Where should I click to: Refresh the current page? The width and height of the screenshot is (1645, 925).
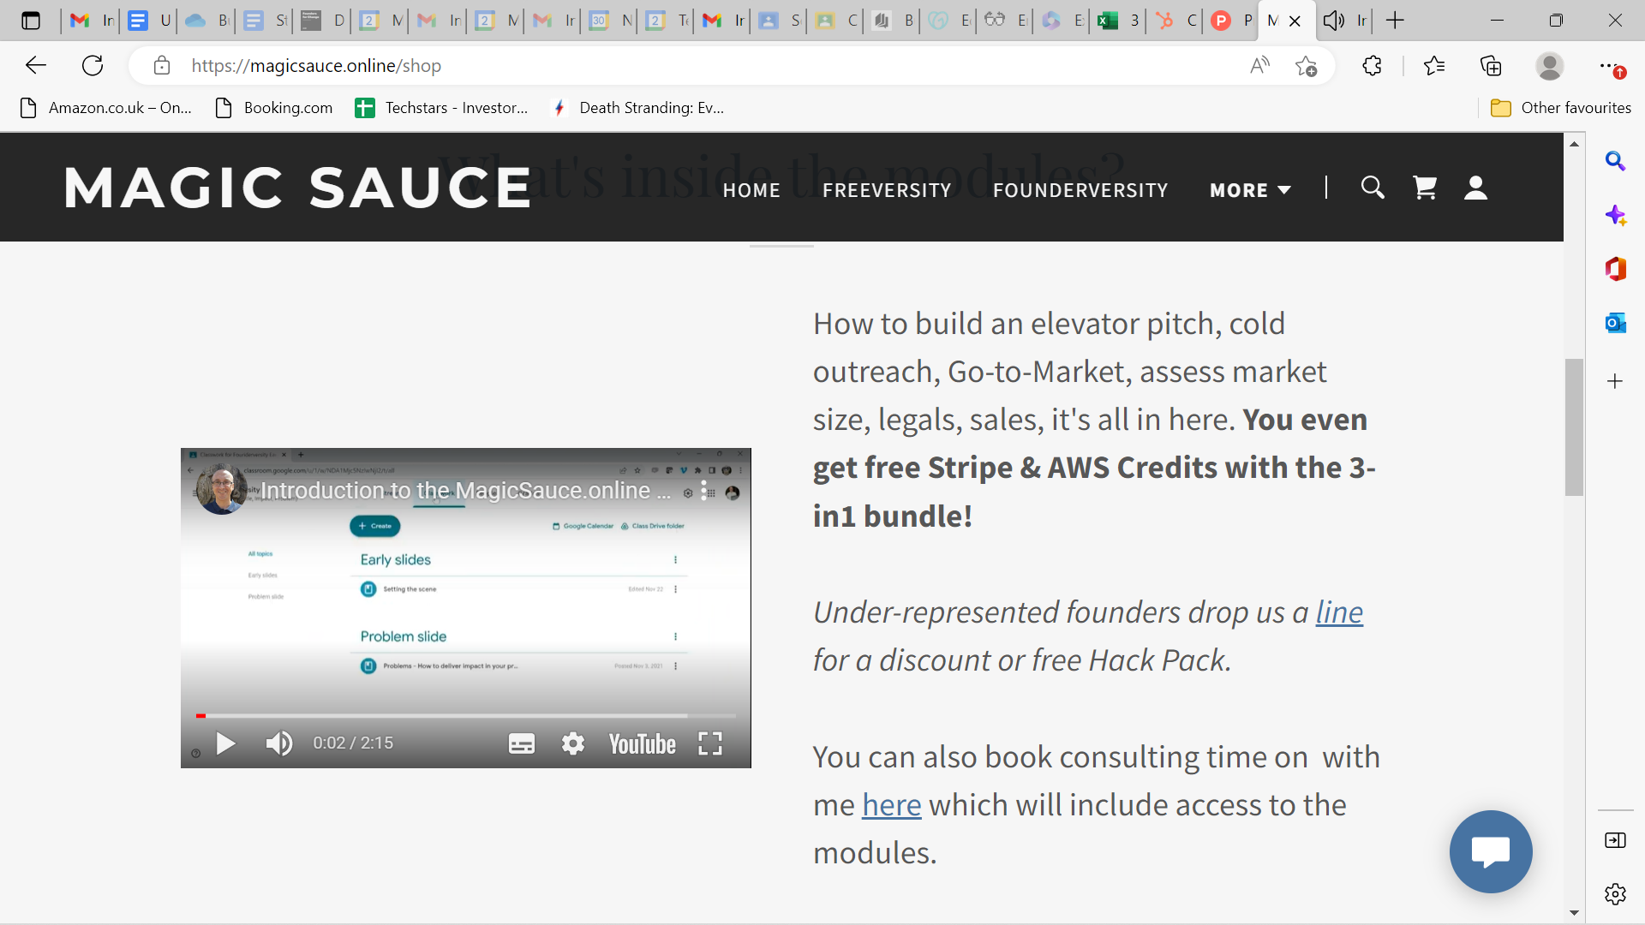tap(93, 65)
